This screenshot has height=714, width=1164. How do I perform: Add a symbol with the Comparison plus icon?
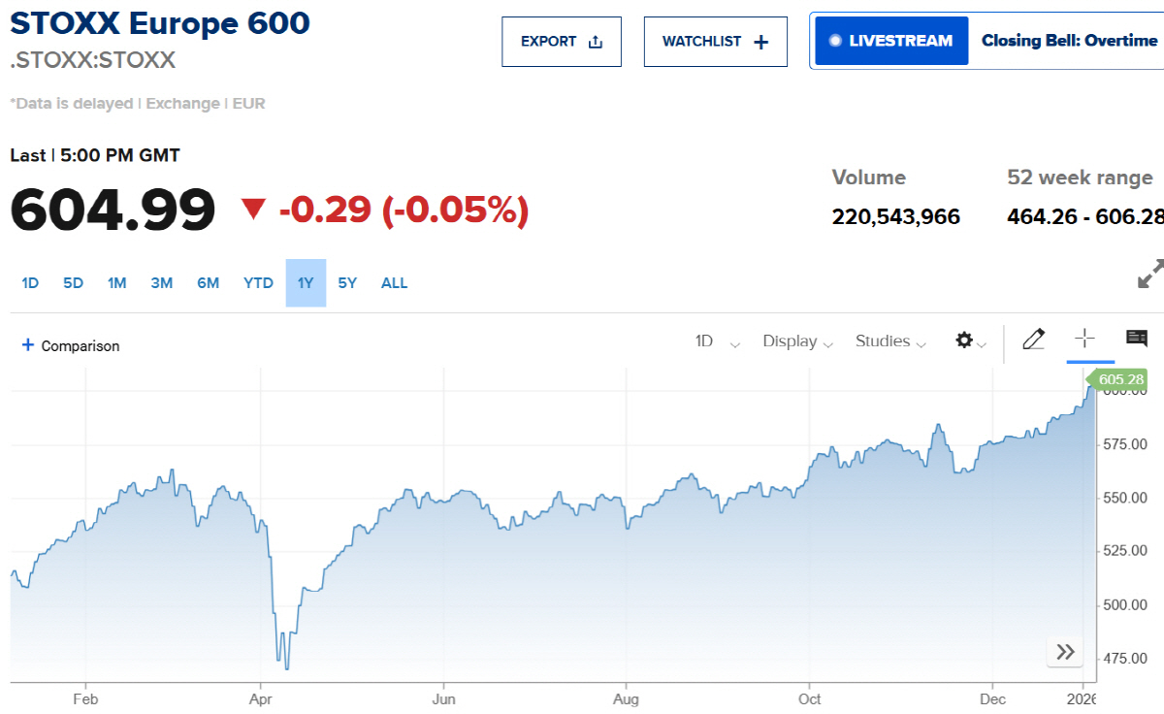27,345
